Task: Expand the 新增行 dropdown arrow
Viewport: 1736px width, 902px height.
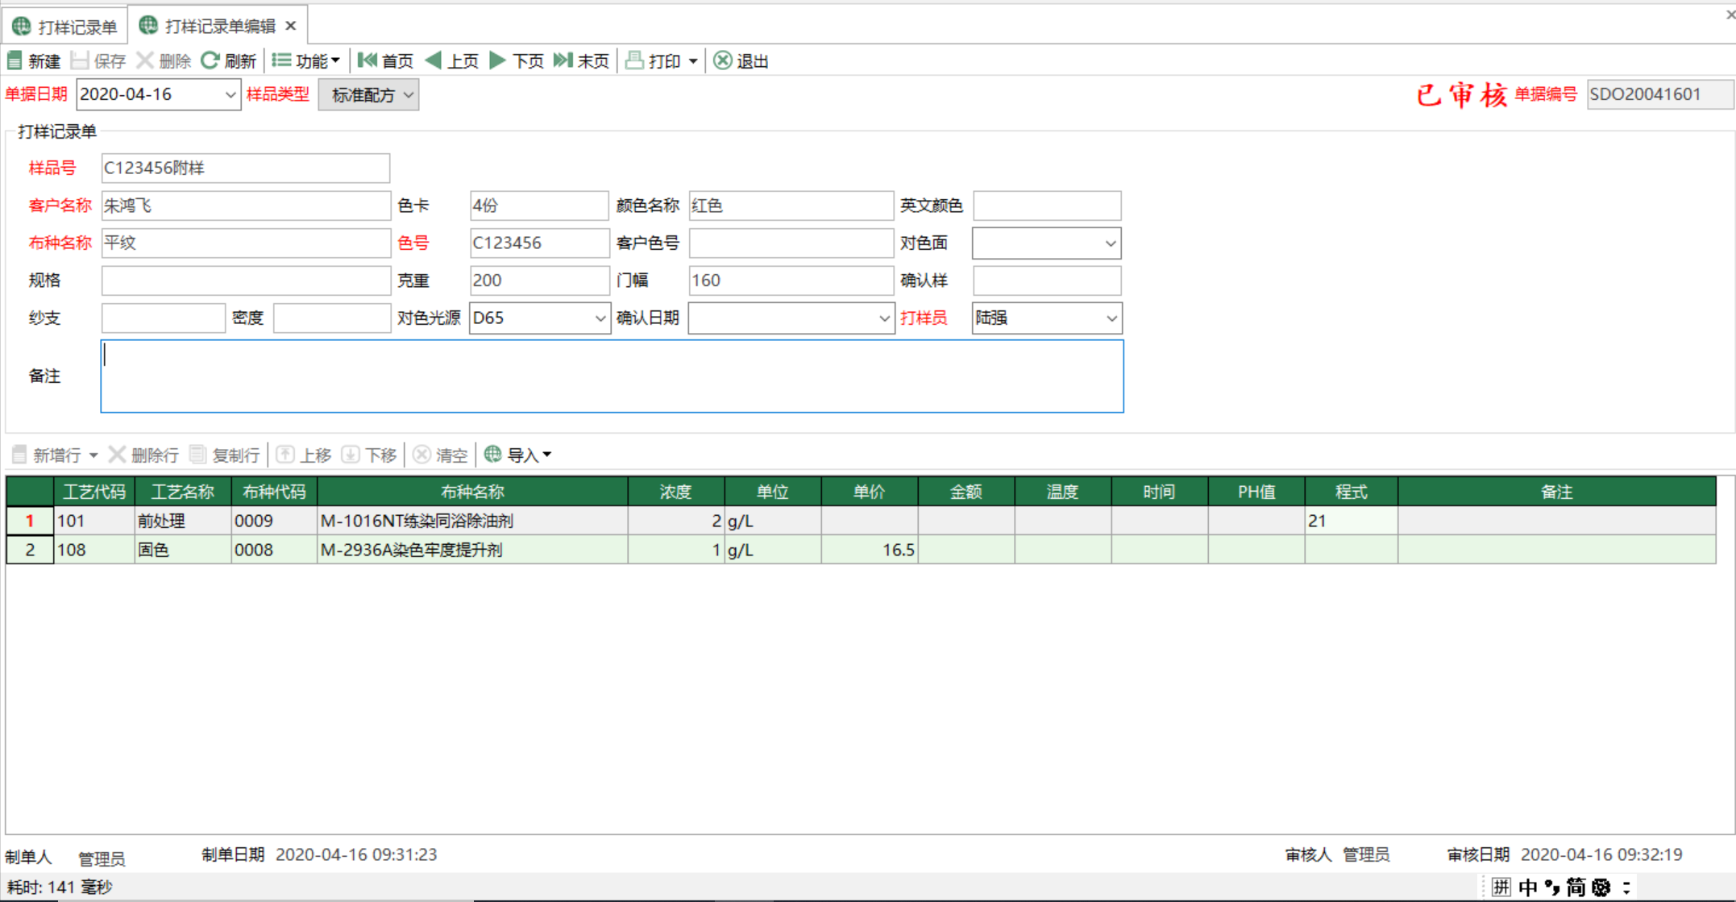Action: tap(93, 455)
